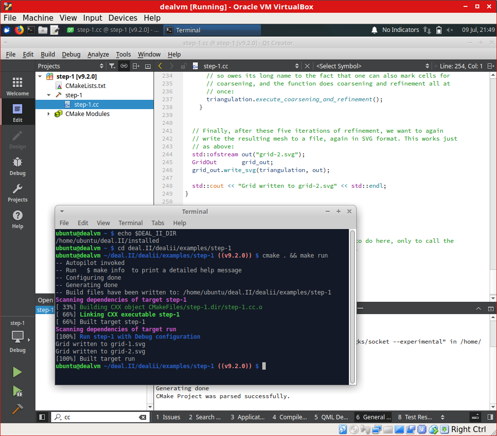
Task: Collapse the step-1 target node
Action: pos(49,95)
